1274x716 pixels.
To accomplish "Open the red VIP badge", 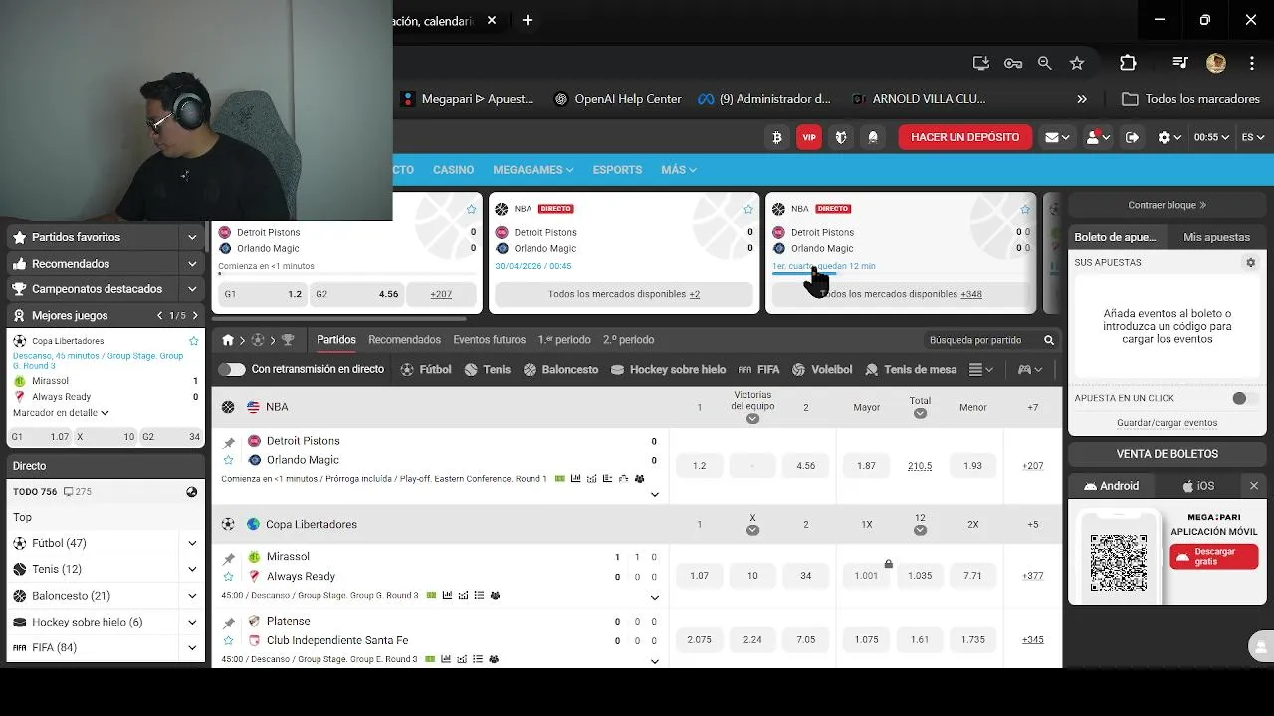I will [x=809, y=137].
